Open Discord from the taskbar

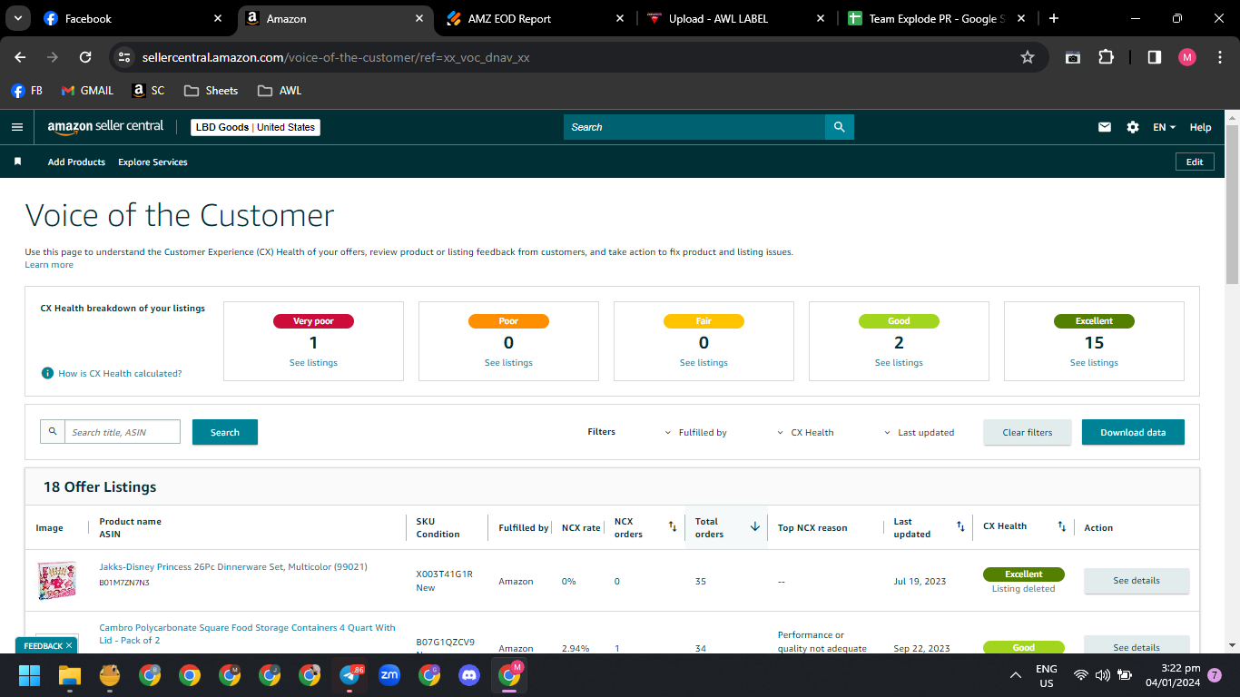[469, 675]
